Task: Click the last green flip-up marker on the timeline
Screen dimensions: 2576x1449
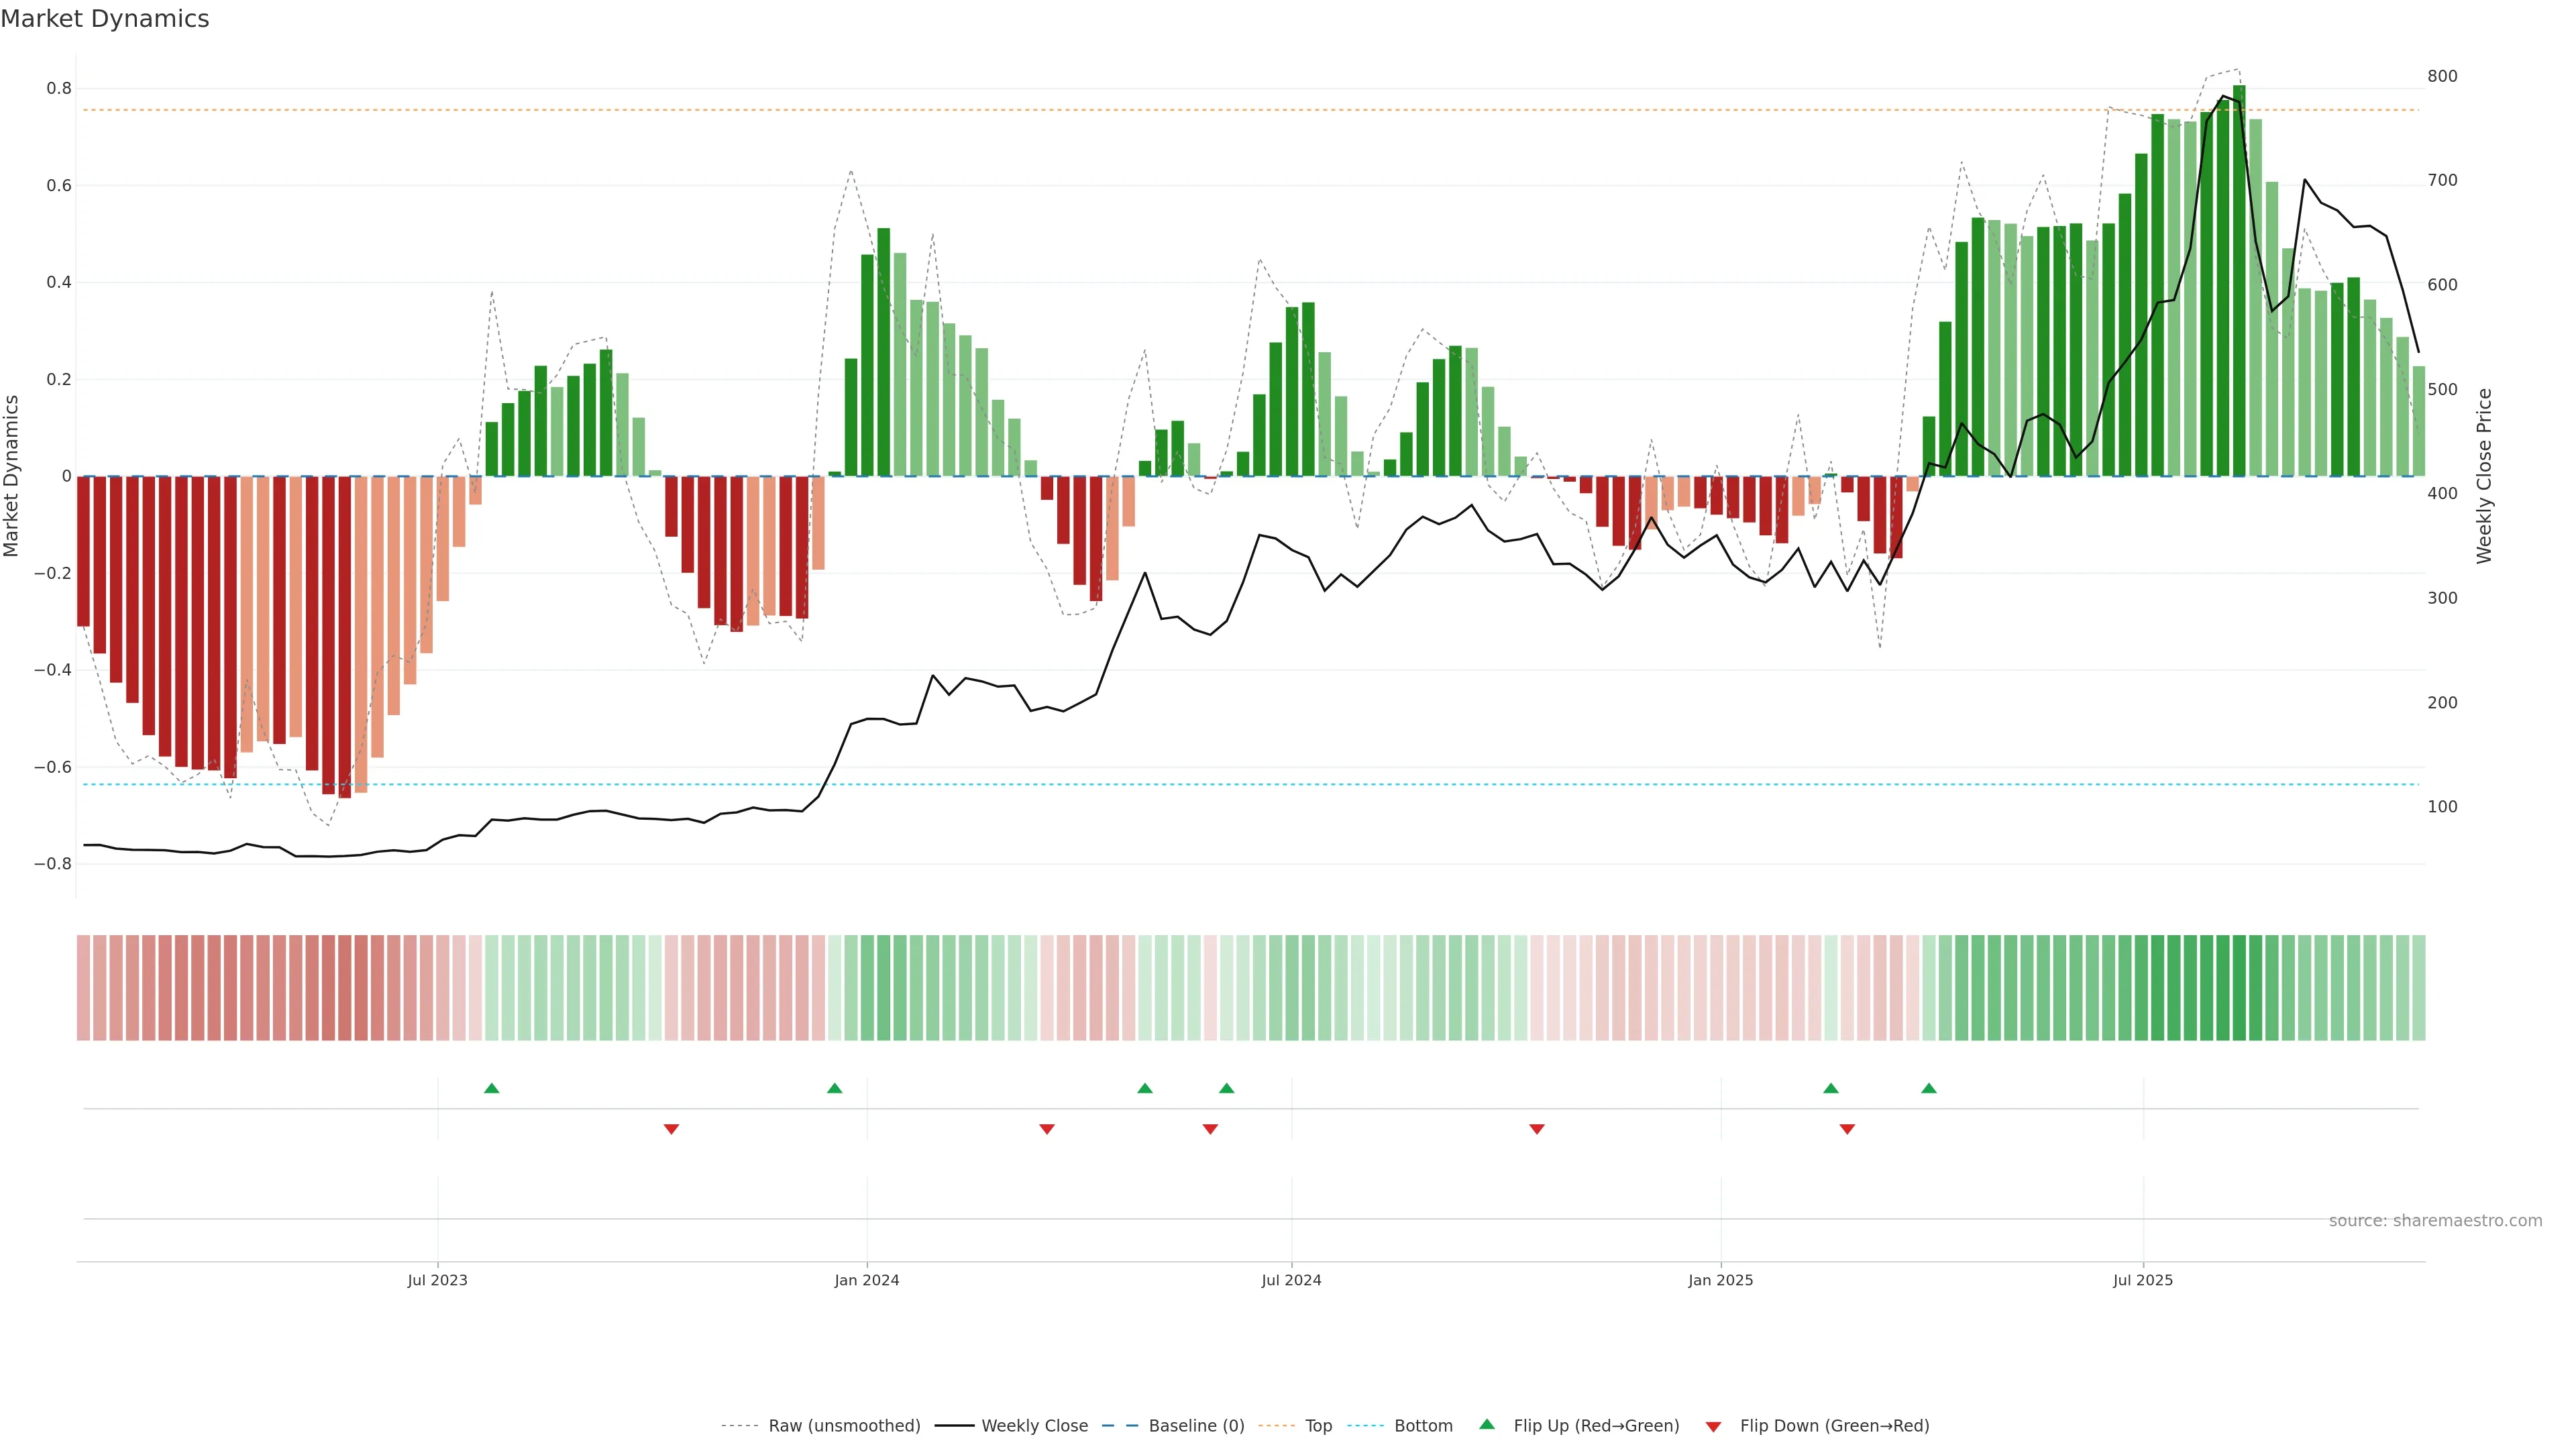Action: pyautogui.click(x=1928, y=1088)
